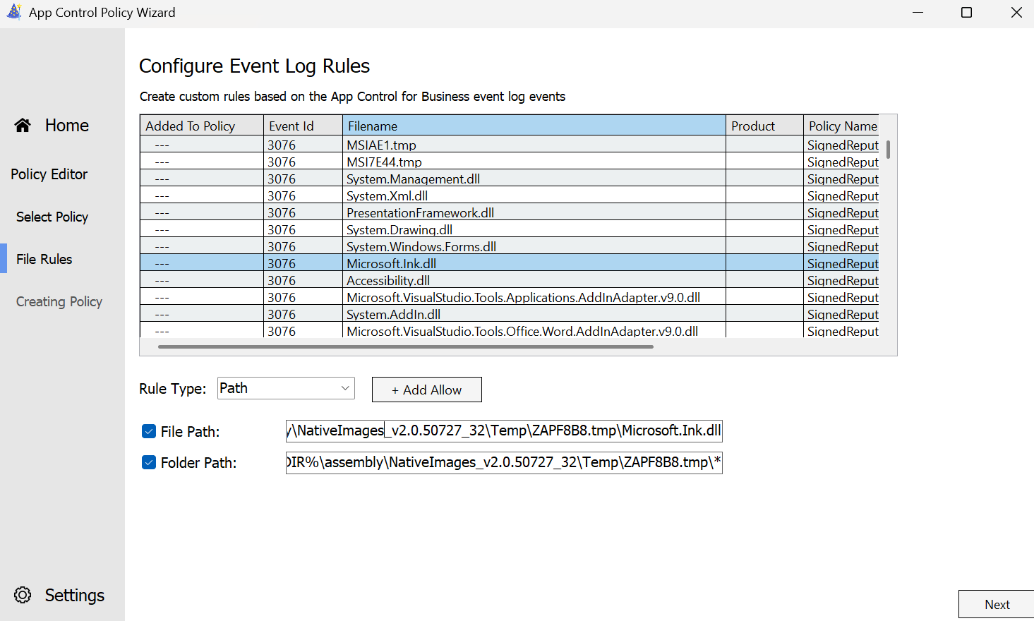The image size is (1034, 621).
Task: Go to Policy Editor in sidebar
Action: pyautogui.click(x=49, y=174)
